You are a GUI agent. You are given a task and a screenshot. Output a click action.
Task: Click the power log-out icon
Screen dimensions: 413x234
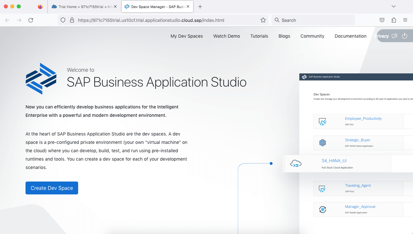coord(405,36)
